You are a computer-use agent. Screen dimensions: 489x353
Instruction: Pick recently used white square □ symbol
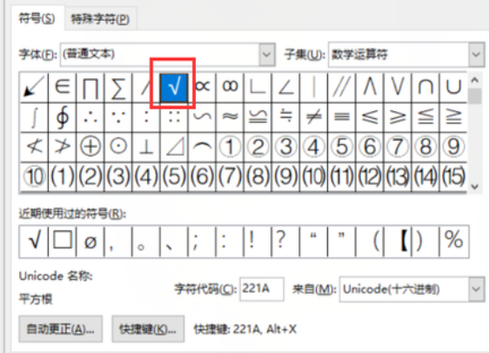63,242
